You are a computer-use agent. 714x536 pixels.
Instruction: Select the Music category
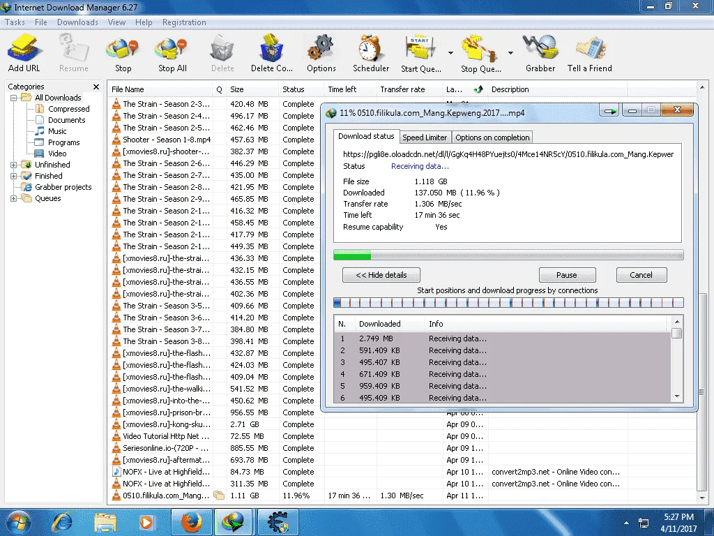coord(57,131)
